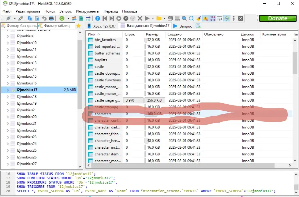Click the green Donate button

[x=278, y=18]
